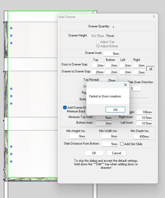The height and width of the screenshot is (198, 165).
Task: Select the Adjust Top radio option
Action: point(98,42)
